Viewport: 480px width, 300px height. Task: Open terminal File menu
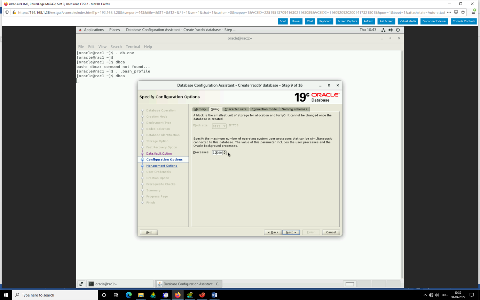point(81,47)
